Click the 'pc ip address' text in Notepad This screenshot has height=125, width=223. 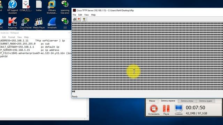pyautogui.click(x=50, y=50)
